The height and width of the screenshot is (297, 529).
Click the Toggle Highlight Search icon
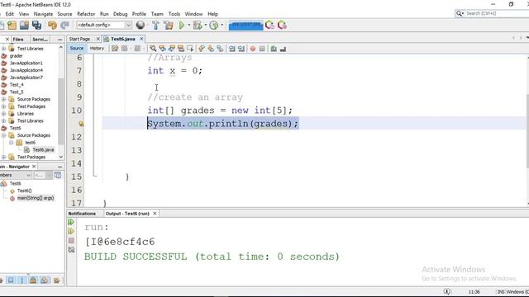point(181,49)
